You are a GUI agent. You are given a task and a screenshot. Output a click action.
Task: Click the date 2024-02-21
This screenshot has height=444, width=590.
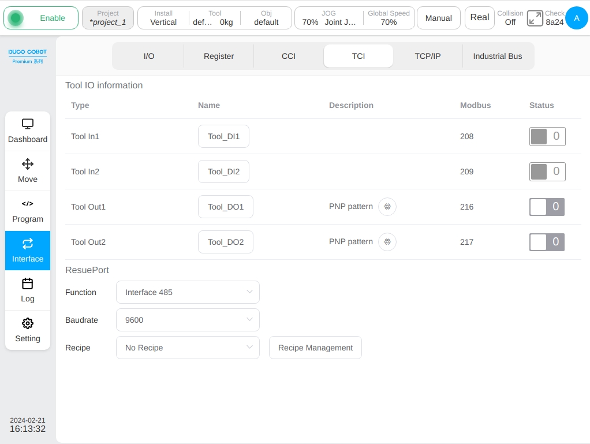click(x=28, y=420)
